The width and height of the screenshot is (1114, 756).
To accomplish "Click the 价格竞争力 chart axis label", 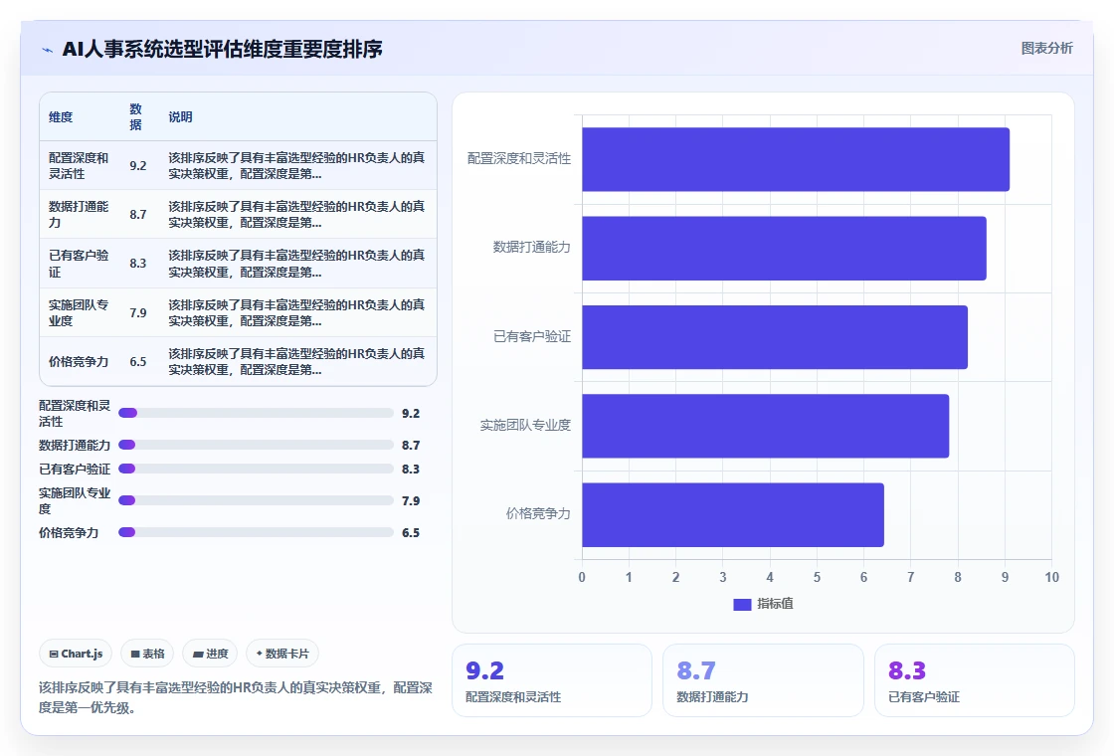I will (538, 513).
